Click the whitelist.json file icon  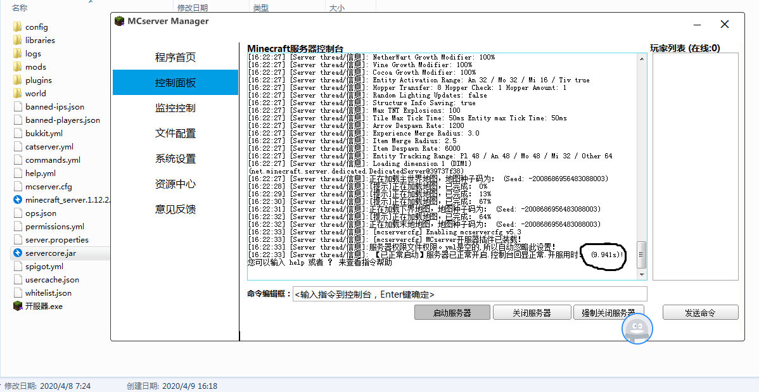[18, 293]
